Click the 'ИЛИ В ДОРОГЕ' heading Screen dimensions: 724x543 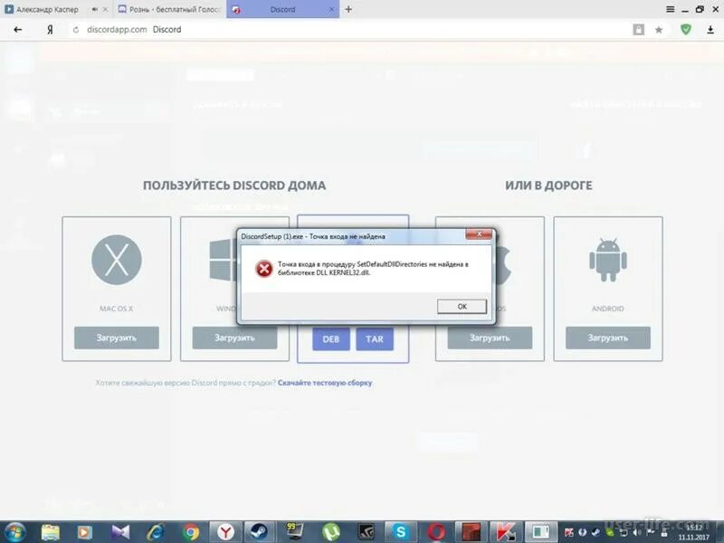548,186
